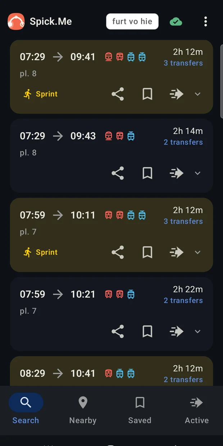
Task: Click the furt vo hie button
Action: (132, 21)
